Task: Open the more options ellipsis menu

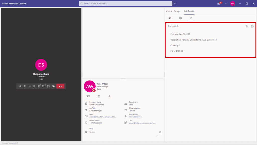Action: click(x=226, y=4)
